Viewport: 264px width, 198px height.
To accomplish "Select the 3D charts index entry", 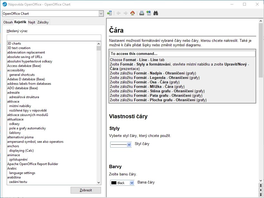I will coord(15,44).
